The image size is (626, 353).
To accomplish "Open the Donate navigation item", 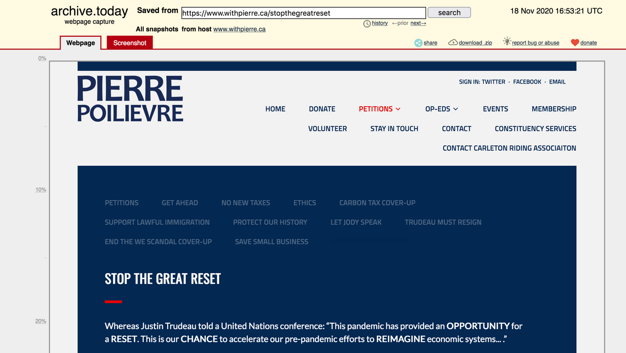I will tap(322, 109).
